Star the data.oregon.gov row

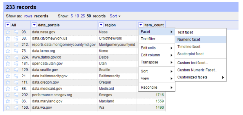point(8,82)
